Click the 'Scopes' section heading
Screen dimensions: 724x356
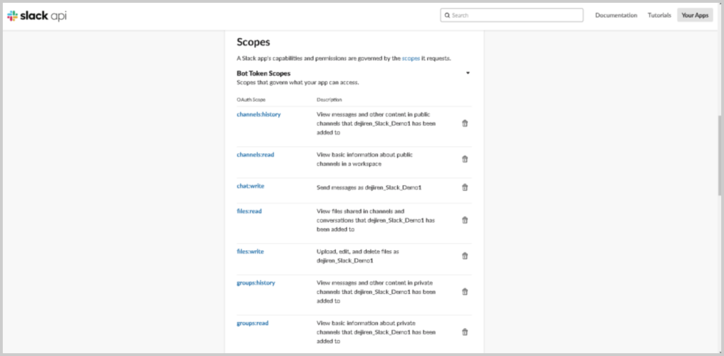pyautogui.click(x=253, y=42)
